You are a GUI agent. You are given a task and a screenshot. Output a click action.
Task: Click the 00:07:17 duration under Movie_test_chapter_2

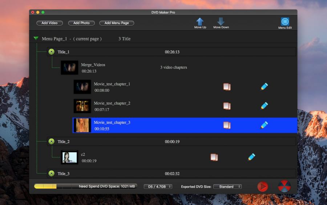[102, 110]
